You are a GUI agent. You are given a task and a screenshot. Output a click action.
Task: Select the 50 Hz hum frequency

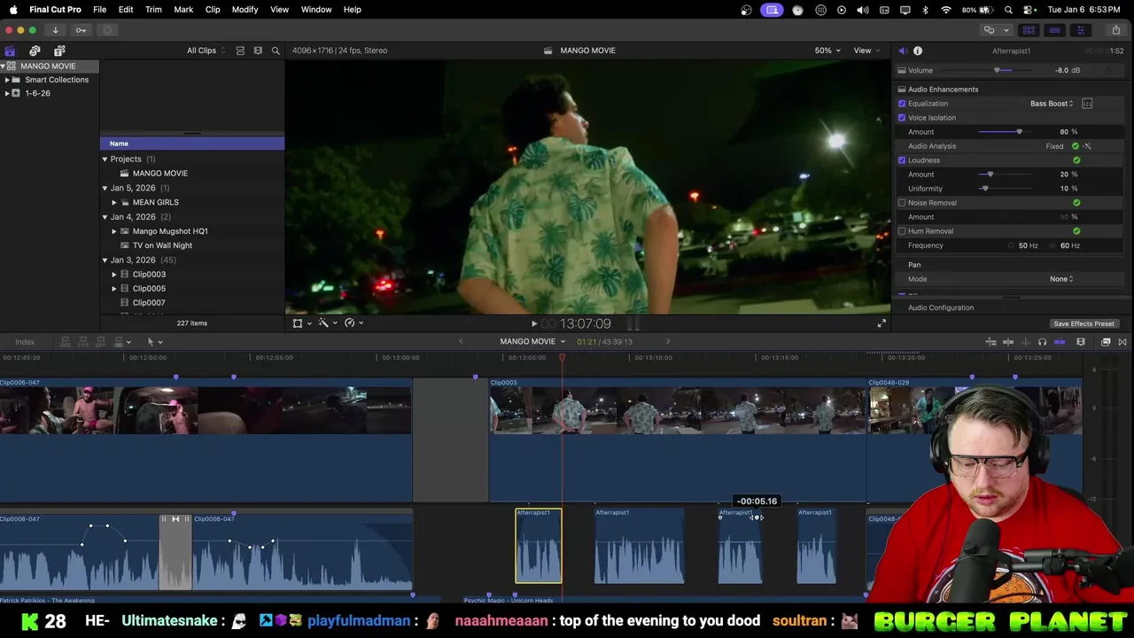pos(1011,245)
